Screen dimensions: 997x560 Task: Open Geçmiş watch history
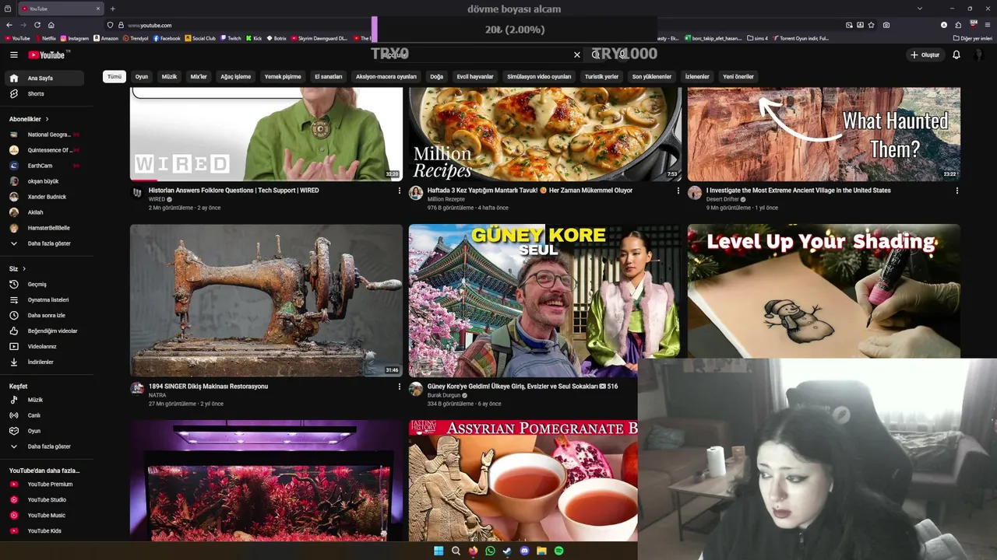pos(43,284)
